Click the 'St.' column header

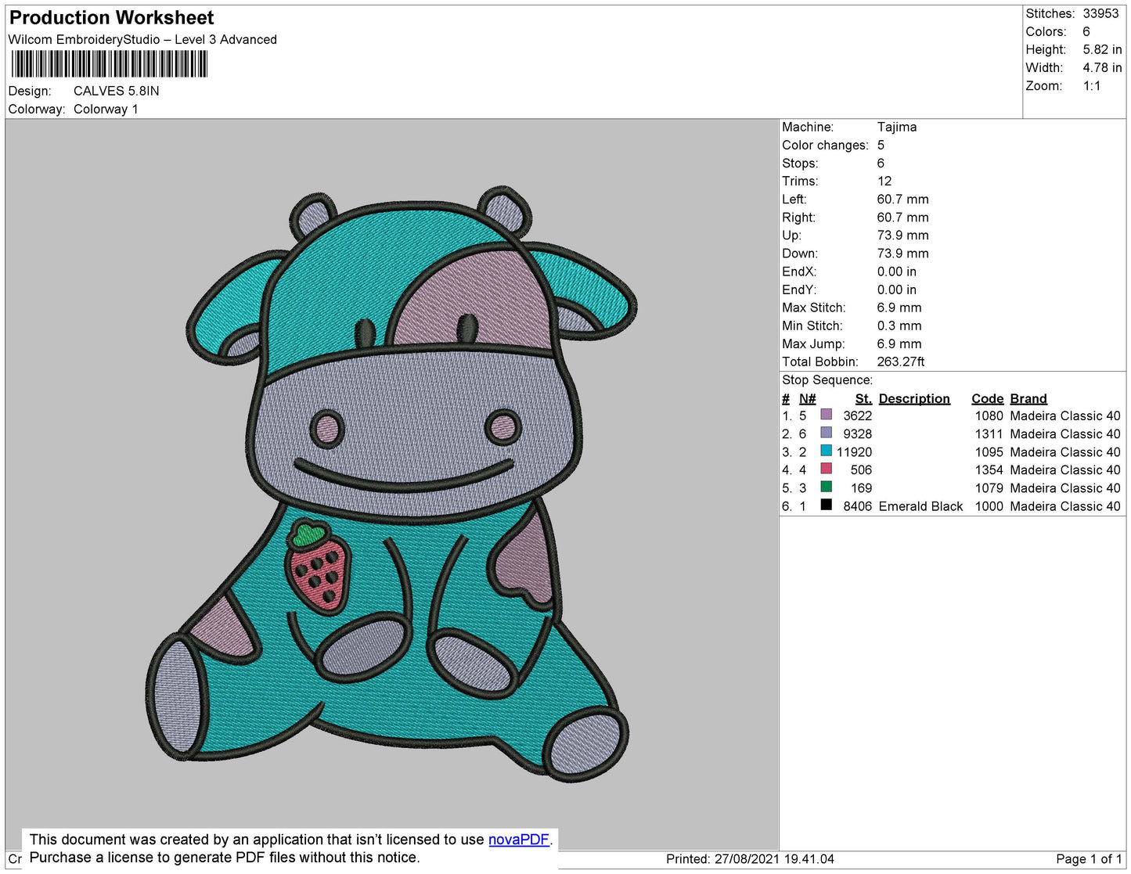(863, 399)
